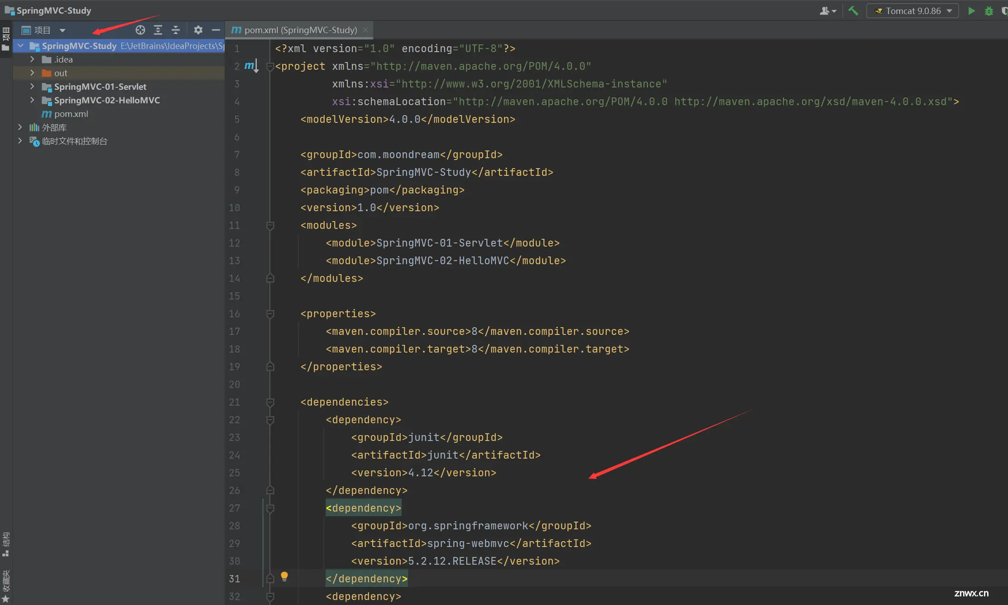Fold the dependency at line 32
The width and height of the screenshot is (1008, 605).
(270, 596)
